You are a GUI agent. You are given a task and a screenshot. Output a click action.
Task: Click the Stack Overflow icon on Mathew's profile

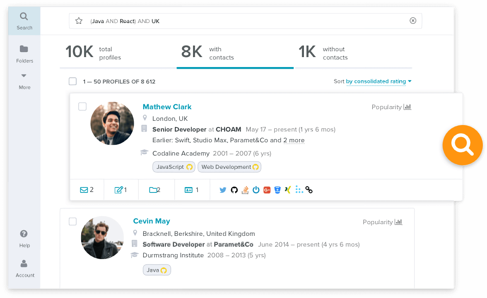pyautogui.click(x=245, y=190)
